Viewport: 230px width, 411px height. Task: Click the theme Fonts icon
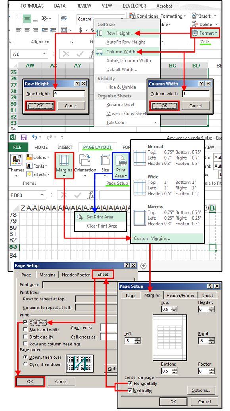coord(29,166)
